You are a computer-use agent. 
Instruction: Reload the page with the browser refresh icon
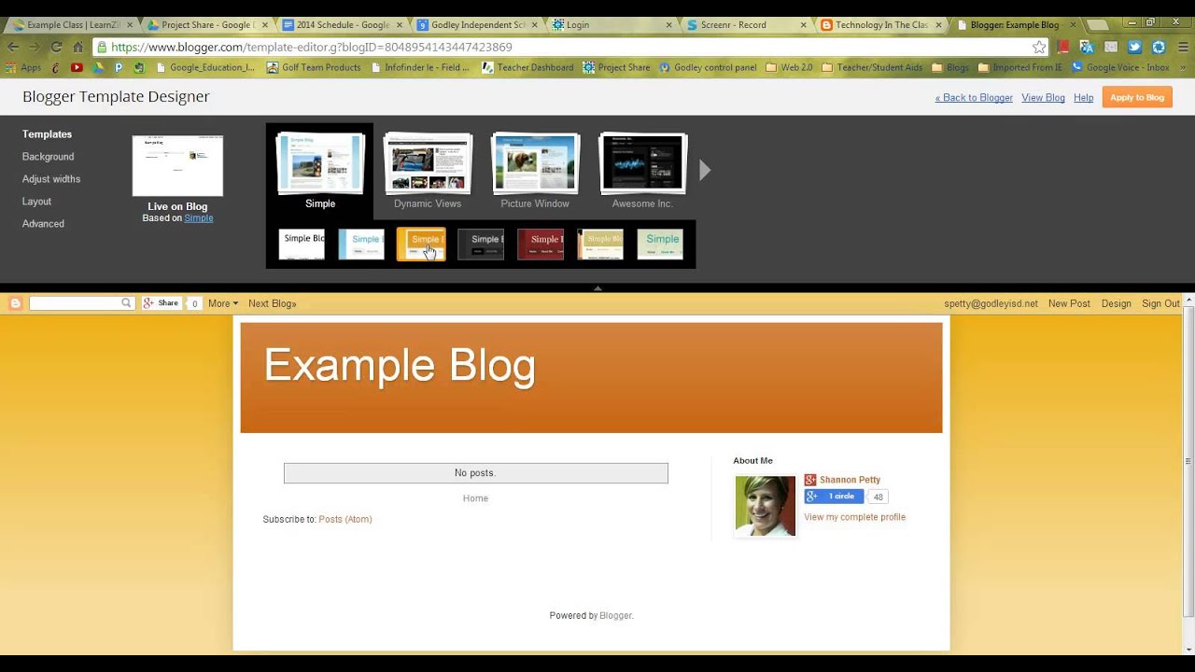point(56,47)
